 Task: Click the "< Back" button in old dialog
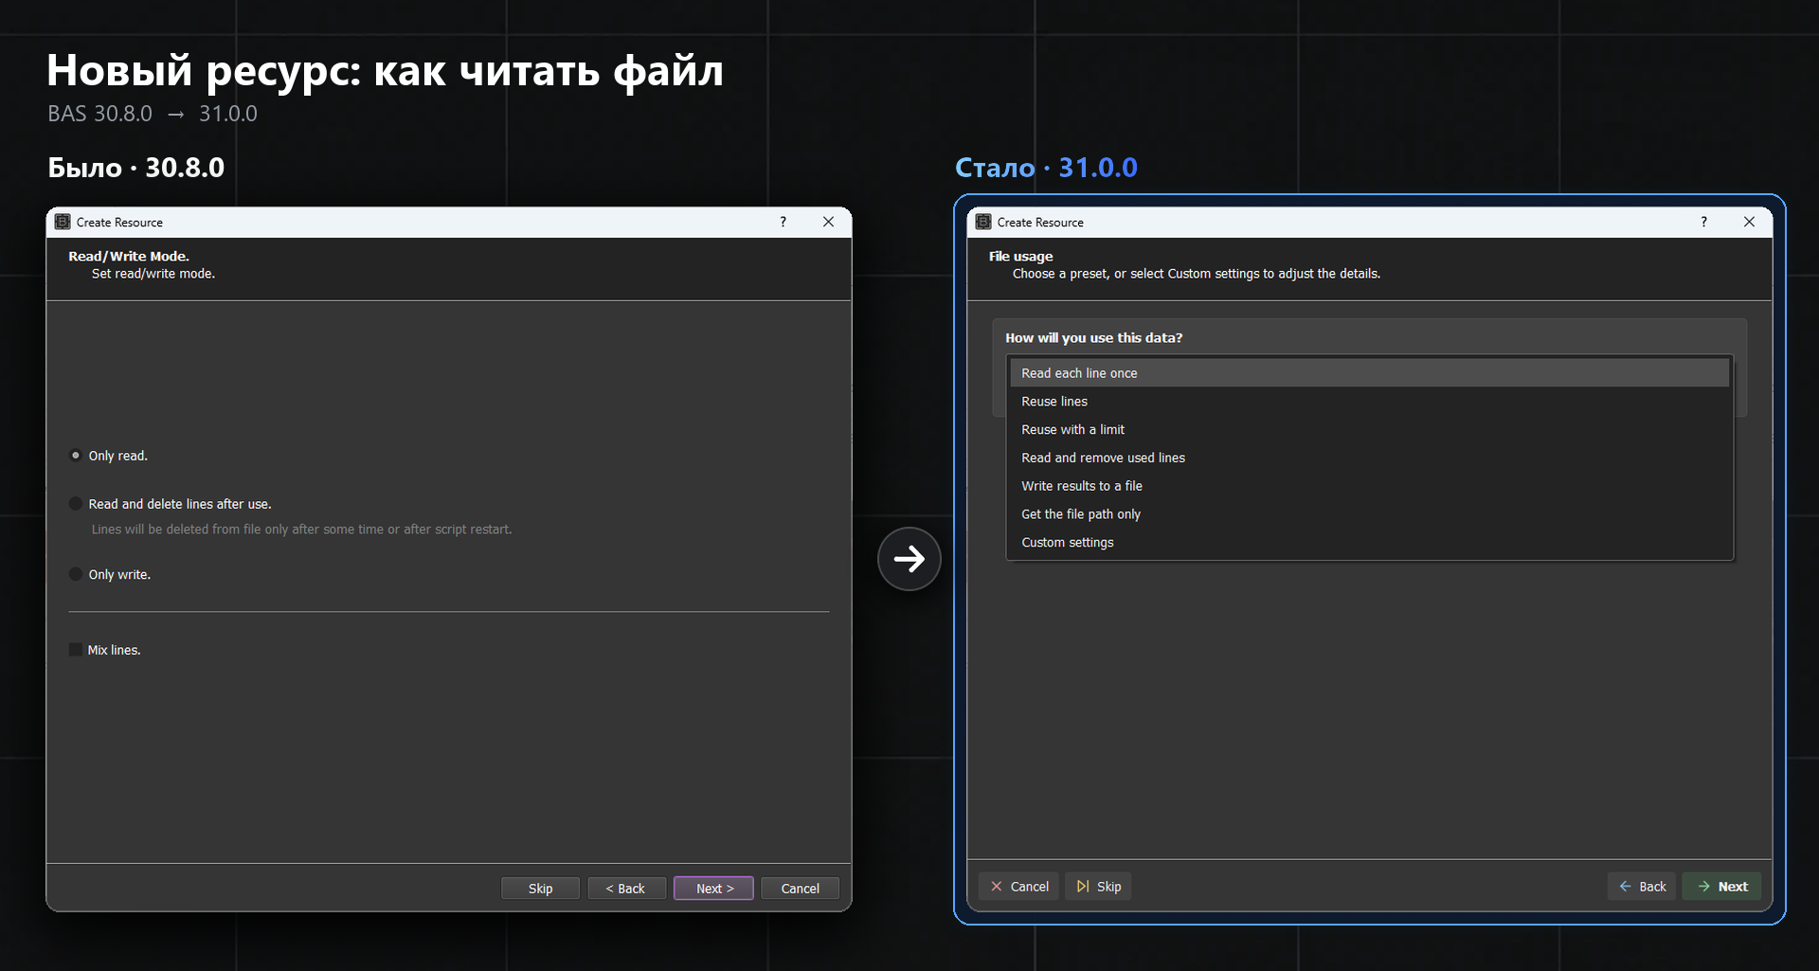pos(626,889)
